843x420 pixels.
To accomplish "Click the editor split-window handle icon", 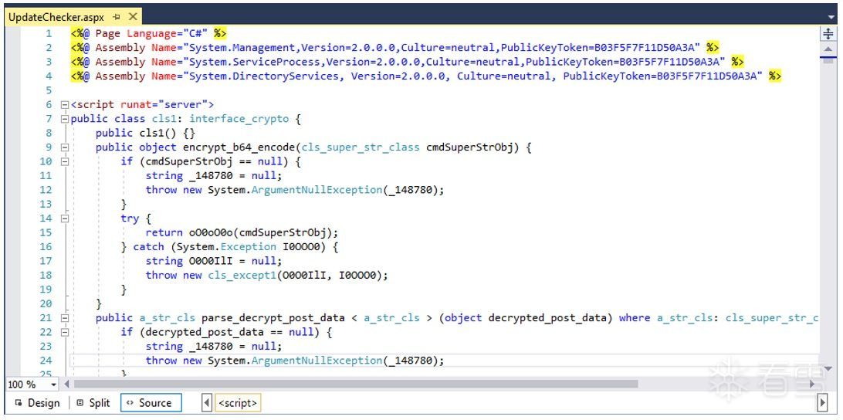I will point(828,34).
